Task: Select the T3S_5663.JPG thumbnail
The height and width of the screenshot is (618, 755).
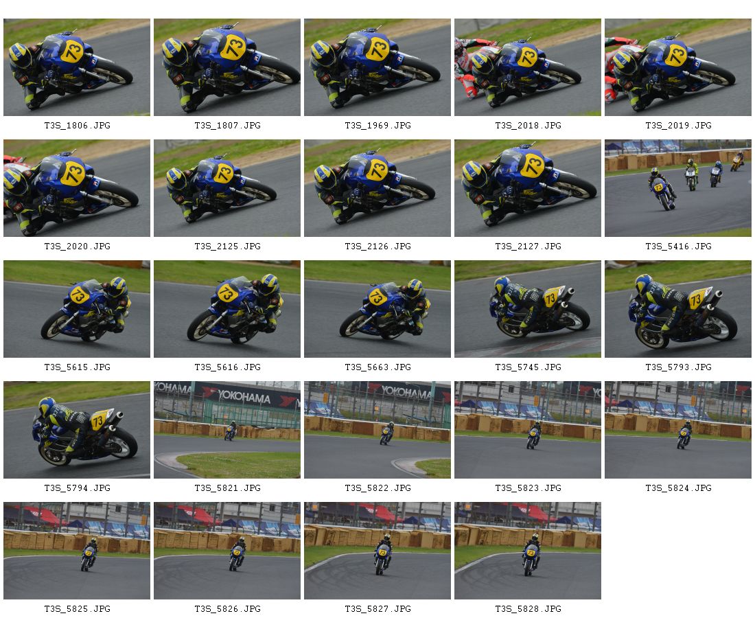Action: pyautogui.click(x=377, y=309)
